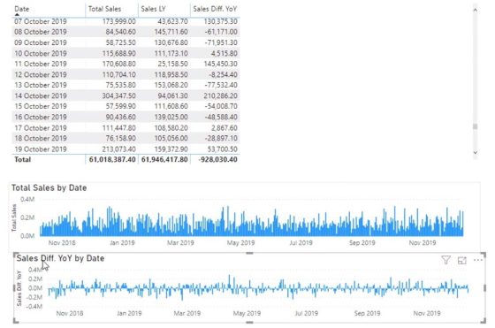Click the sort arrow under Date header

click(x=17, y=14)
